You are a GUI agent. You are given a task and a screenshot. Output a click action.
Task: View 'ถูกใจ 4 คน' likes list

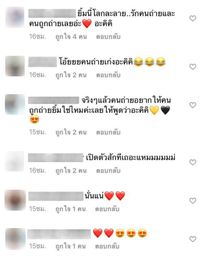pyautogui.click(x=71, y=37)
